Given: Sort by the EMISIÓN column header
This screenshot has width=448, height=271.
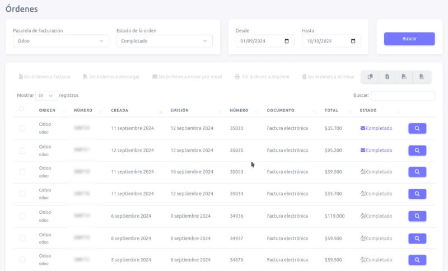Looking at the screenshot, I should [x=179, y=110].
